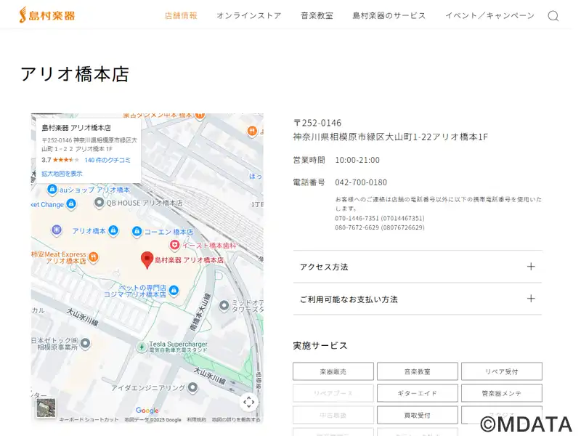Viewport: 581px width, 436px height.
Task: Open the search magnifier icon
Action: [x=553, y=16]
